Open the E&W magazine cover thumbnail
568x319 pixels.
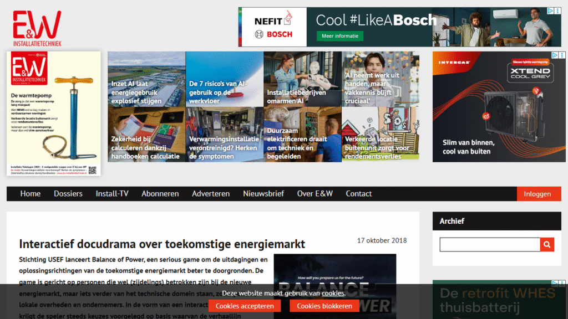point(54,114)
